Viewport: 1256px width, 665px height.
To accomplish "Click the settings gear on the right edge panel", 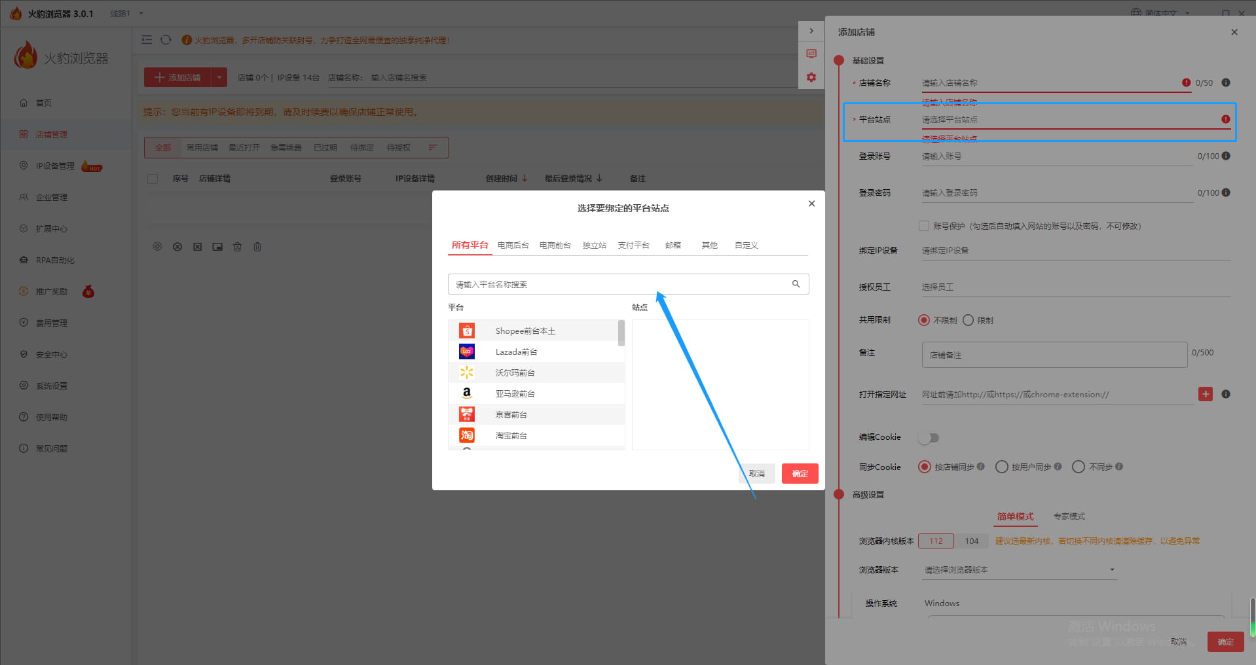I will tap(811, 77).
